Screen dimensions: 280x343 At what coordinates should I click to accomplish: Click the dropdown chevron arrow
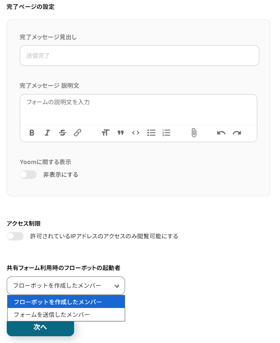coord(117,286)
